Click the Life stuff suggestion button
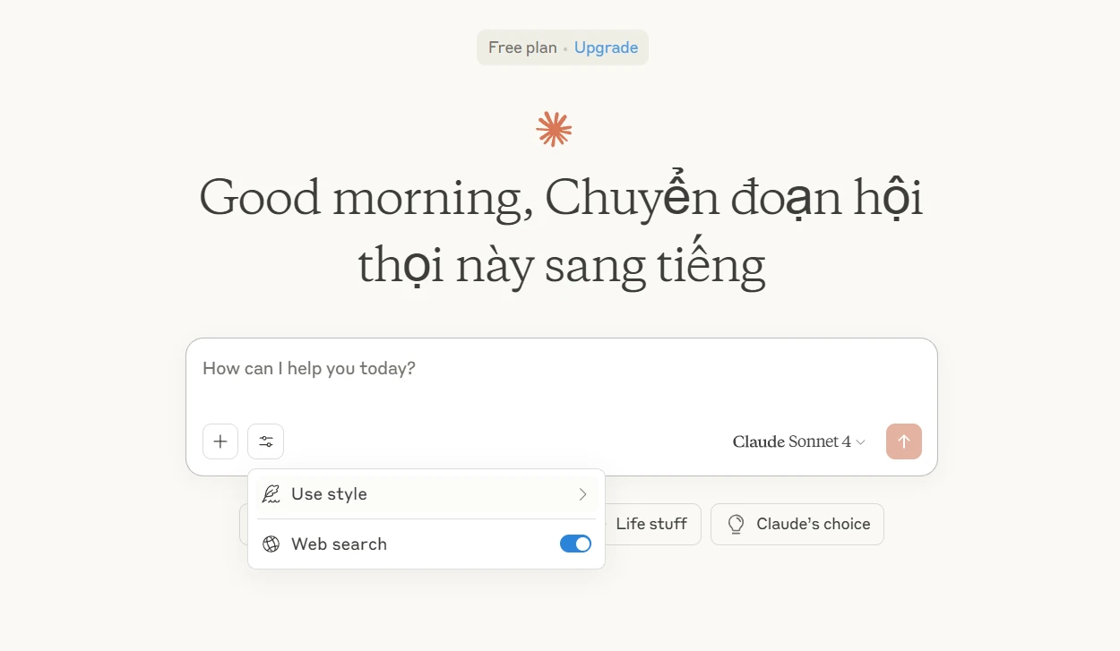The height and width of the screenshot is (651, 1120). (x=651, y=524)
